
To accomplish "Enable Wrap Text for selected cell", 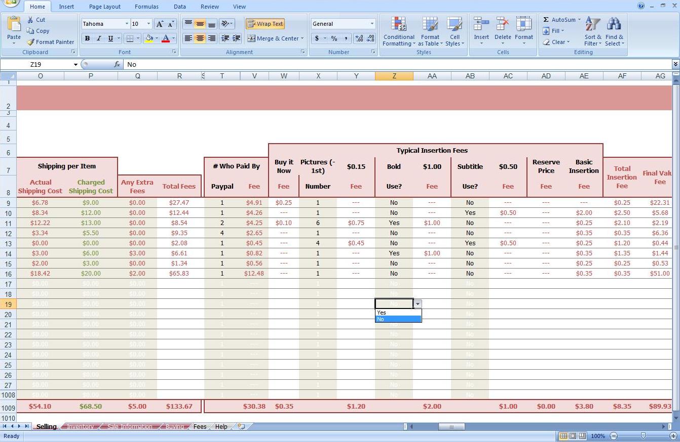I will click(265, 23).
